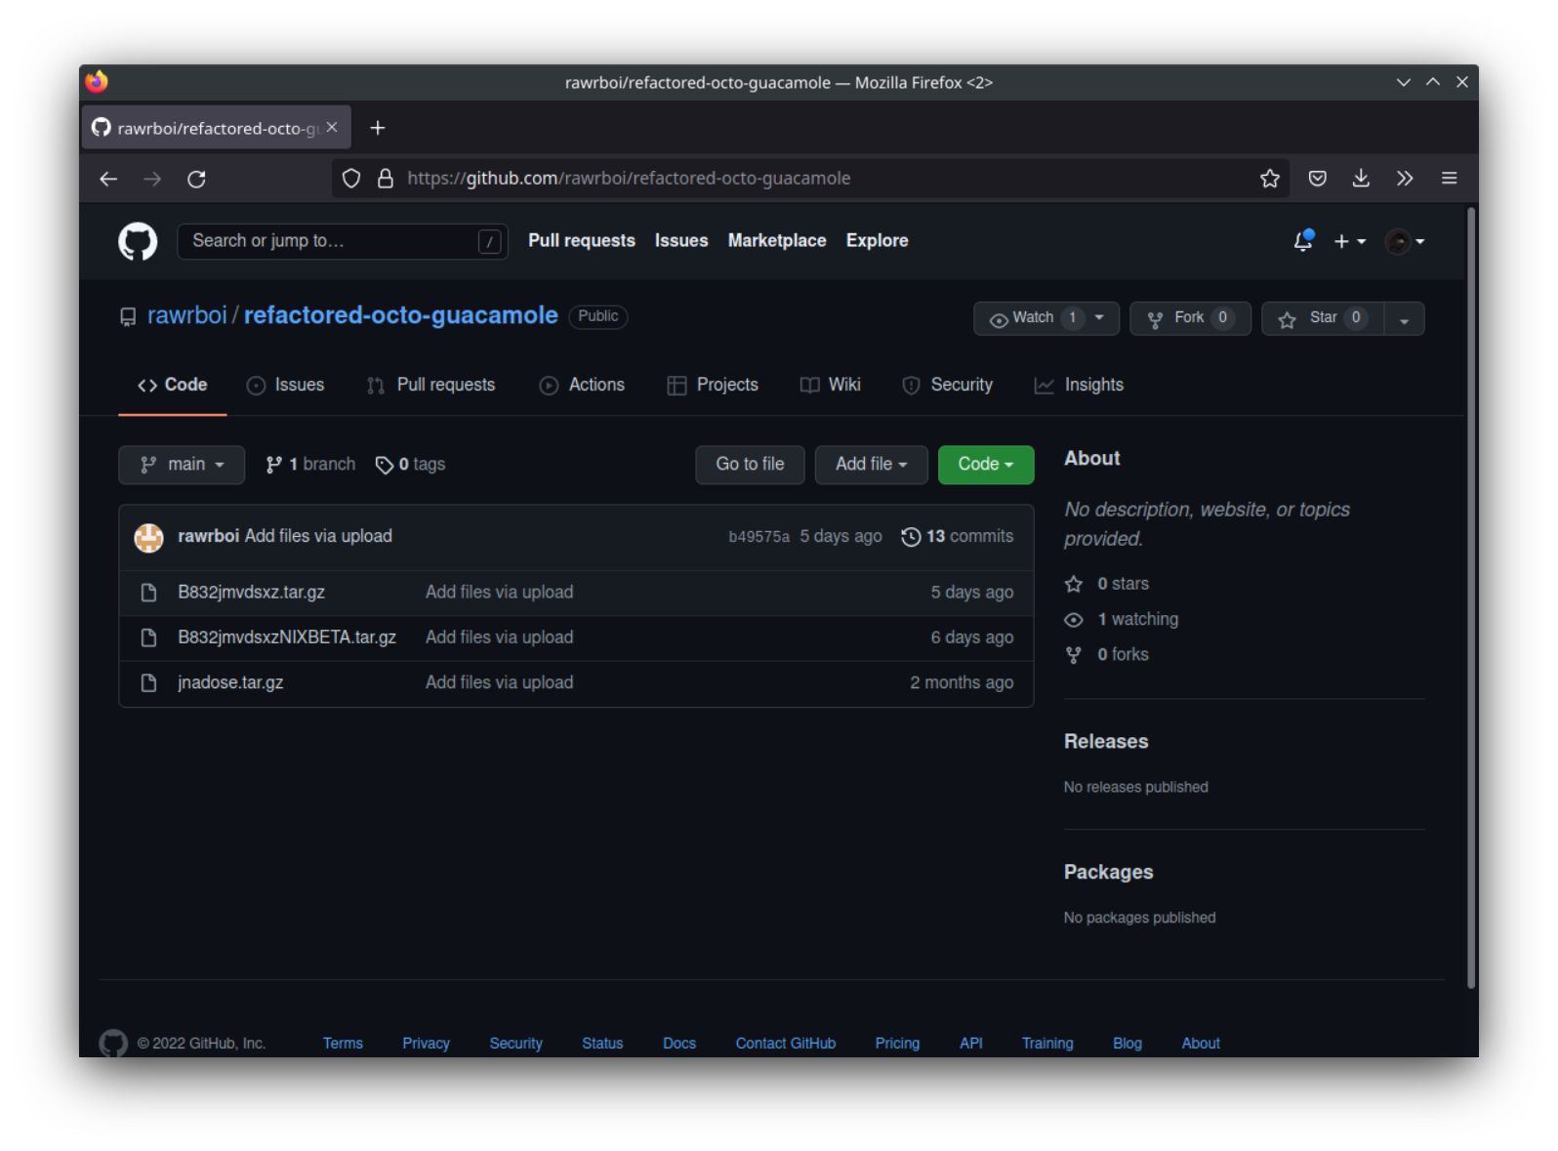Click the rawrboi owner link in title
Image resolution: width=1558 pixels, height=1151 pixels.
tap(187, 315)
